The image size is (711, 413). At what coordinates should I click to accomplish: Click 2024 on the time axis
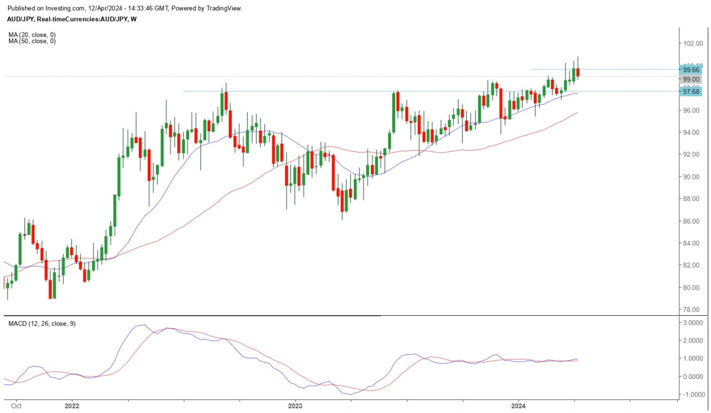(519, 406)
